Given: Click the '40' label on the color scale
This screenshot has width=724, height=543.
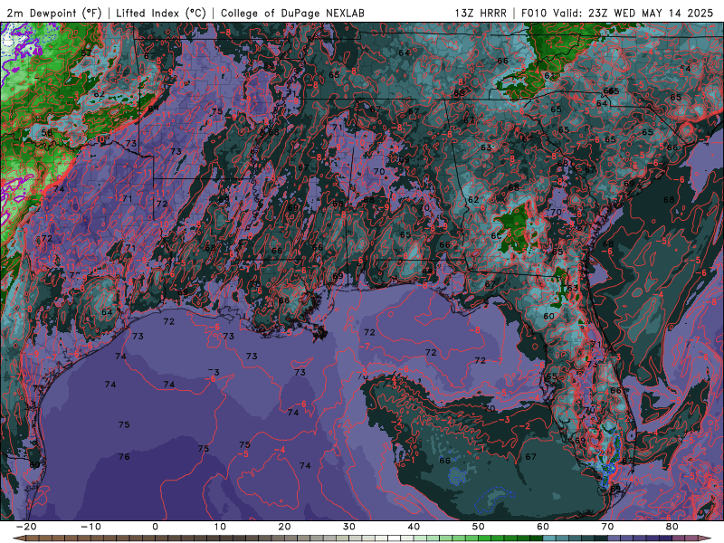Looking at the screenshot, I should pyautogui.click(x=414, y=527).
